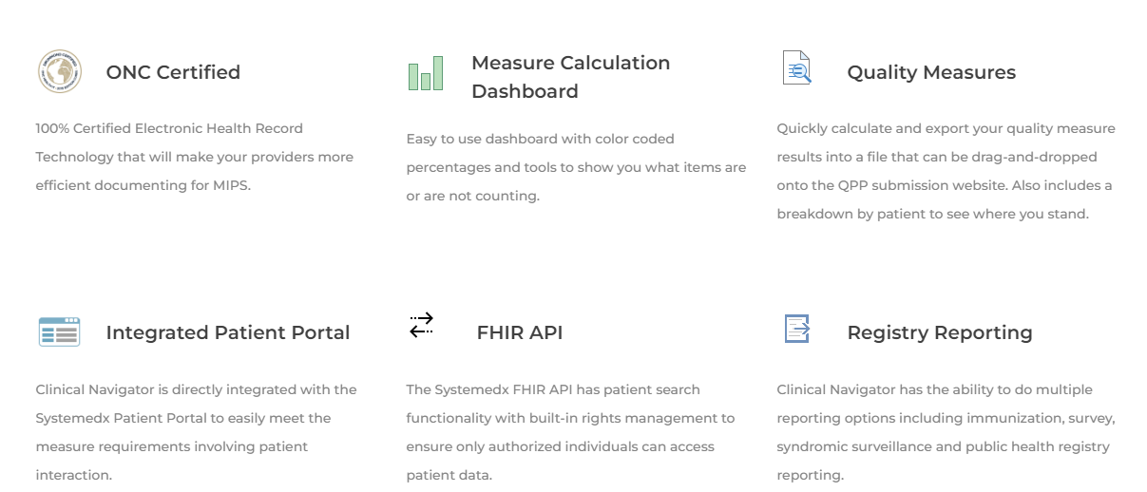Screen dimensions: 1147x492
Task: Click the Integrated Patient Portal window icon
Action: click(59, 331)
